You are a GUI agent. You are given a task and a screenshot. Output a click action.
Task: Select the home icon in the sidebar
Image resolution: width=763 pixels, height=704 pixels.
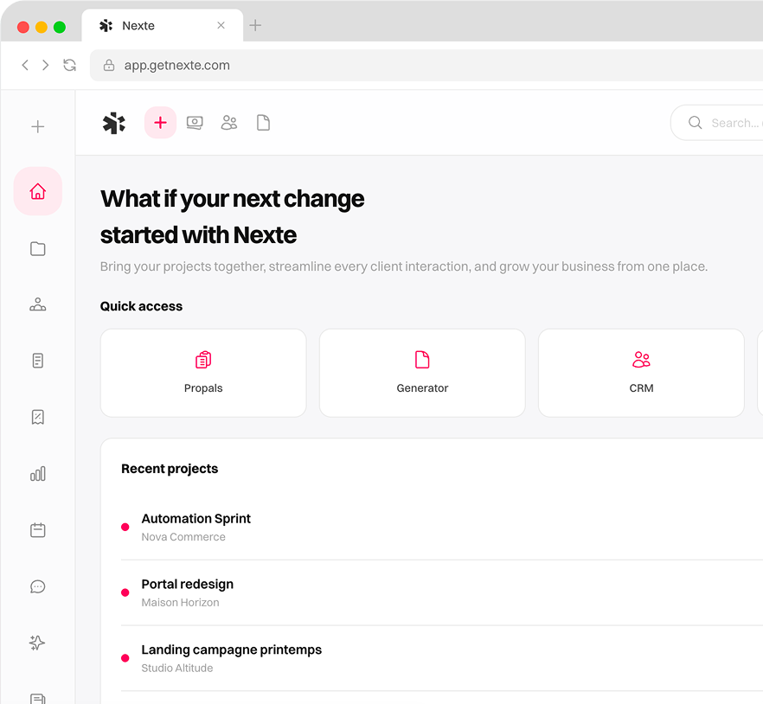[37, 191]
